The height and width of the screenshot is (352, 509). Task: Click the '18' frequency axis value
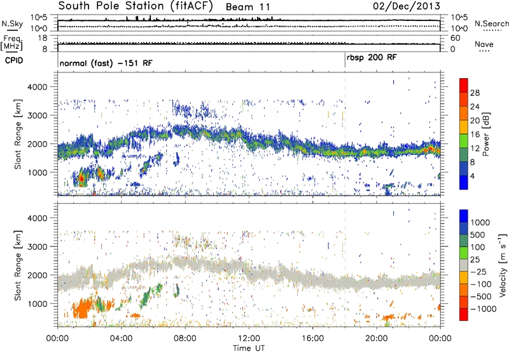pos(43,38)
